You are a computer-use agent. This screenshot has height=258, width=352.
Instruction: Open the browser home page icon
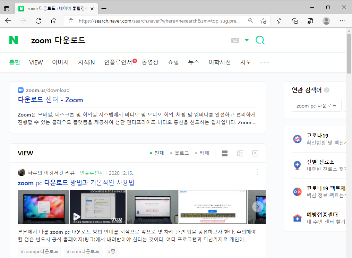pos(54,21)
